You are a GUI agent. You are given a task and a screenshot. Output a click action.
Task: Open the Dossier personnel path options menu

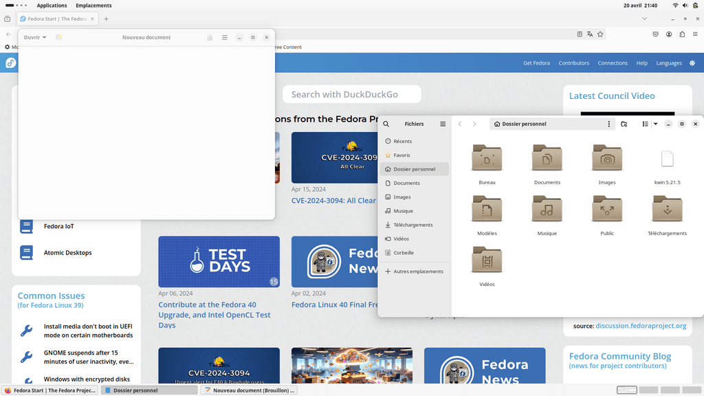[609, 124]
